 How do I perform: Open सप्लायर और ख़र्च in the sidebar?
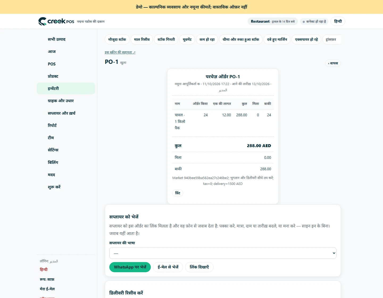(66, 113)
